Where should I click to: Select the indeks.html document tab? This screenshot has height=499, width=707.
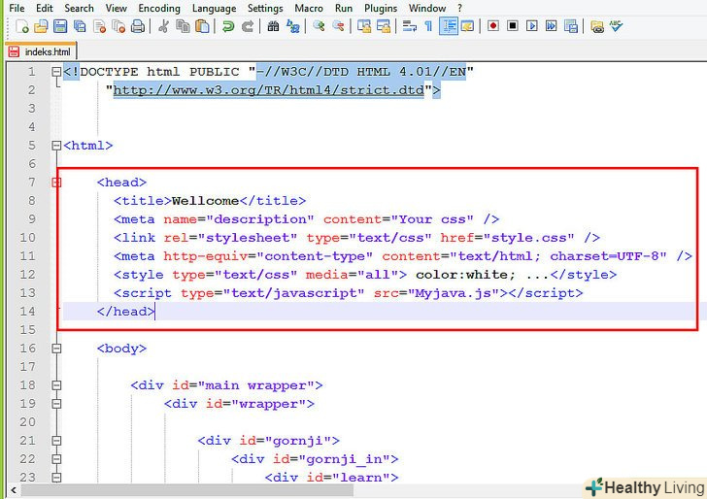coord(41,50)
